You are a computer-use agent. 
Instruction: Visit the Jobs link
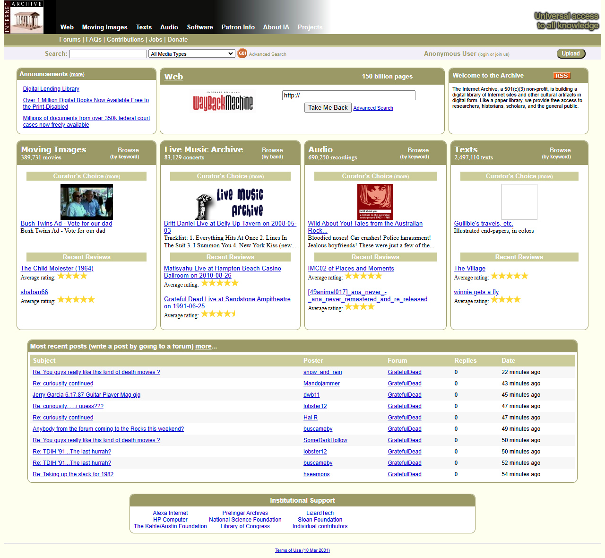point(156,40)
